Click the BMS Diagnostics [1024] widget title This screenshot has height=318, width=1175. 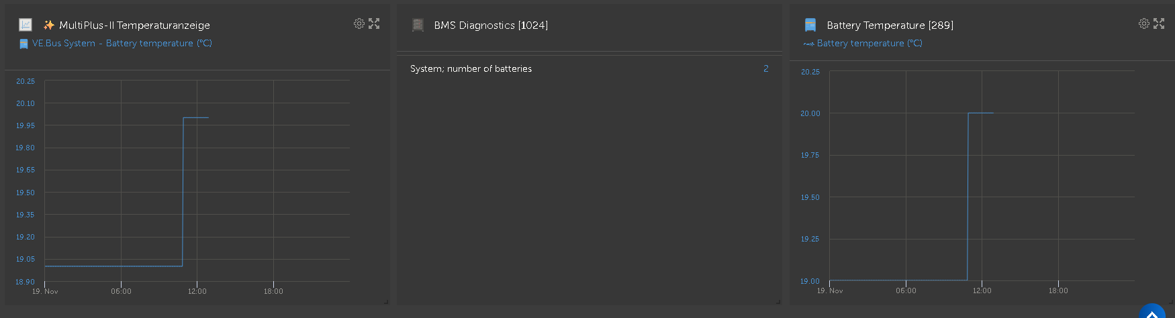(x=491, y=25)
